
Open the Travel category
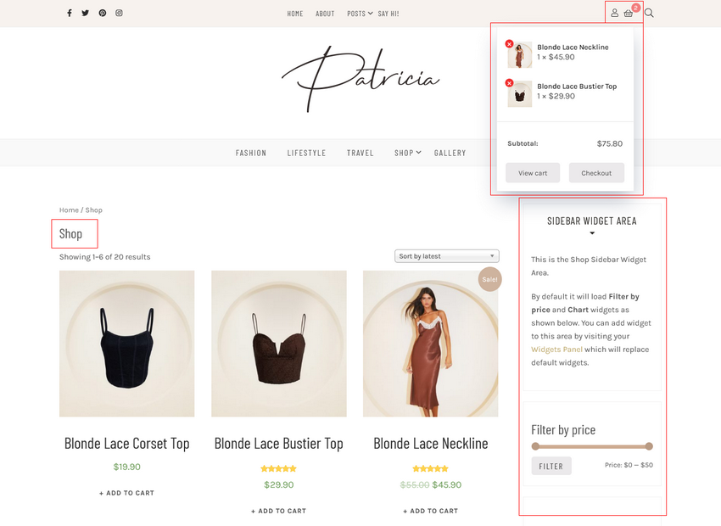(360, 153)
